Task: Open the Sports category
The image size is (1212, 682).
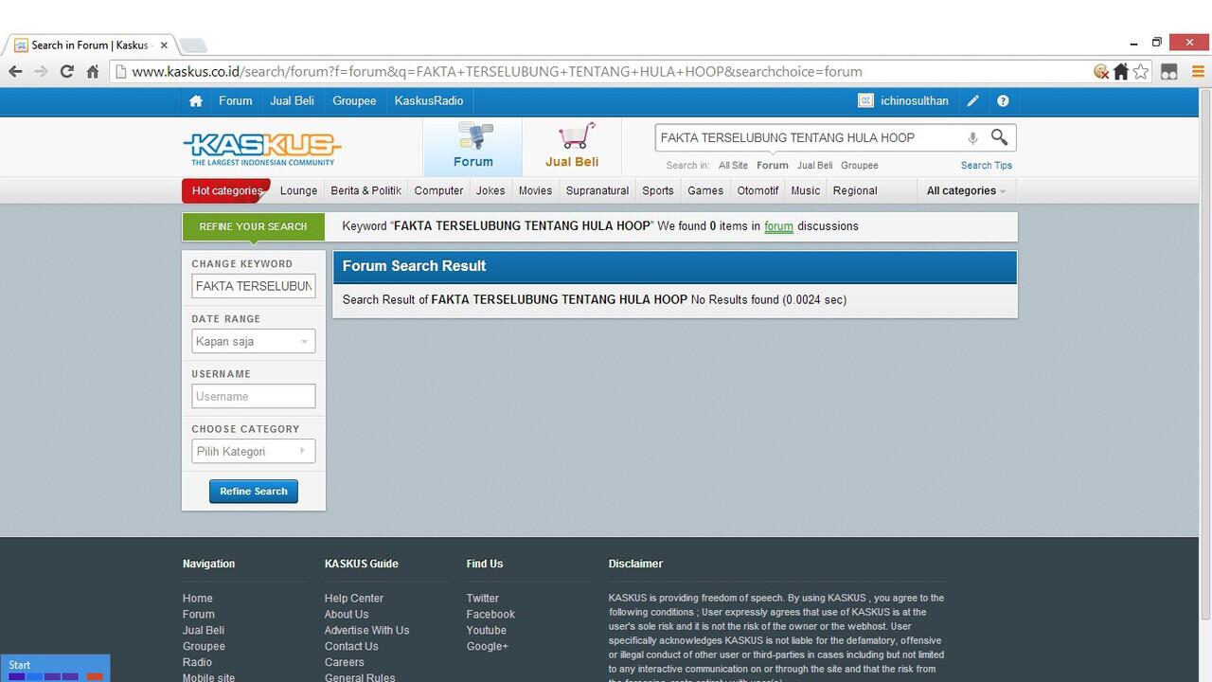Action: [x=658, y=190]
